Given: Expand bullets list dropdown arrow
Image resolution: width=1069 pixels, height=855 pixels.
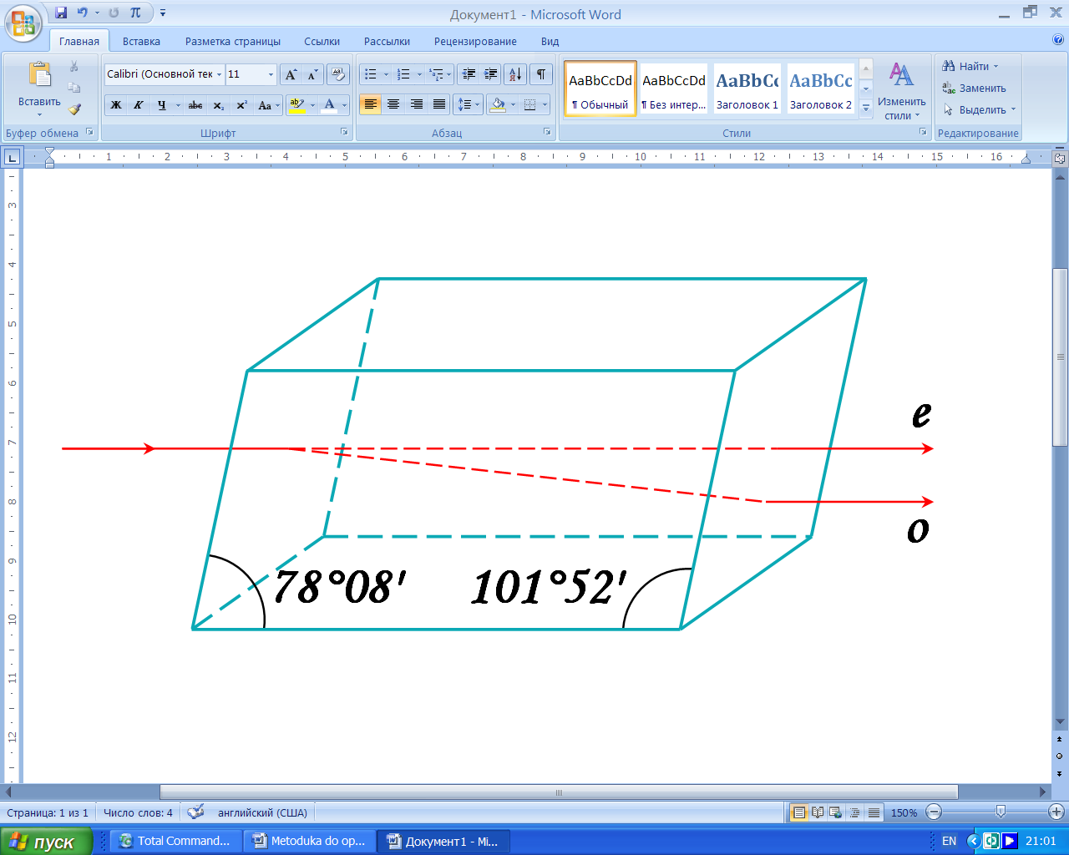Looking at the screenshot, I should click(386, 74).
